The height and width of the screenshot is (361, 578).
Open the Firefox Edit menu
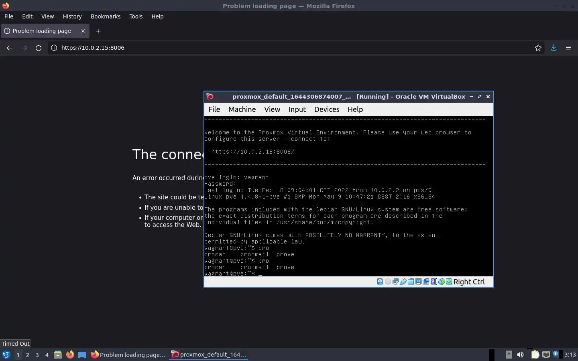(27, 16)
